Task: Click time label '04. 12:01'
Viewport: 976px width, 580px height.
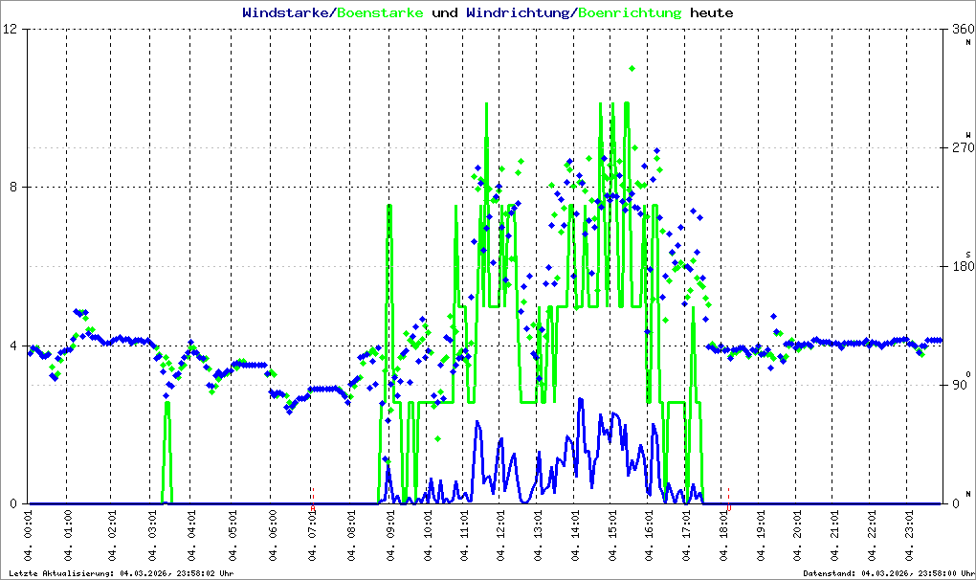Action: [x=501, y=536]
